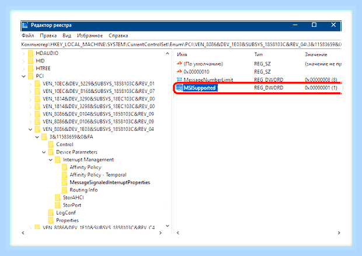Image resolution: width=362 pixels, height=256 pixels.
Task: Select the StorAHCI key label
Action: coord(73,198)
